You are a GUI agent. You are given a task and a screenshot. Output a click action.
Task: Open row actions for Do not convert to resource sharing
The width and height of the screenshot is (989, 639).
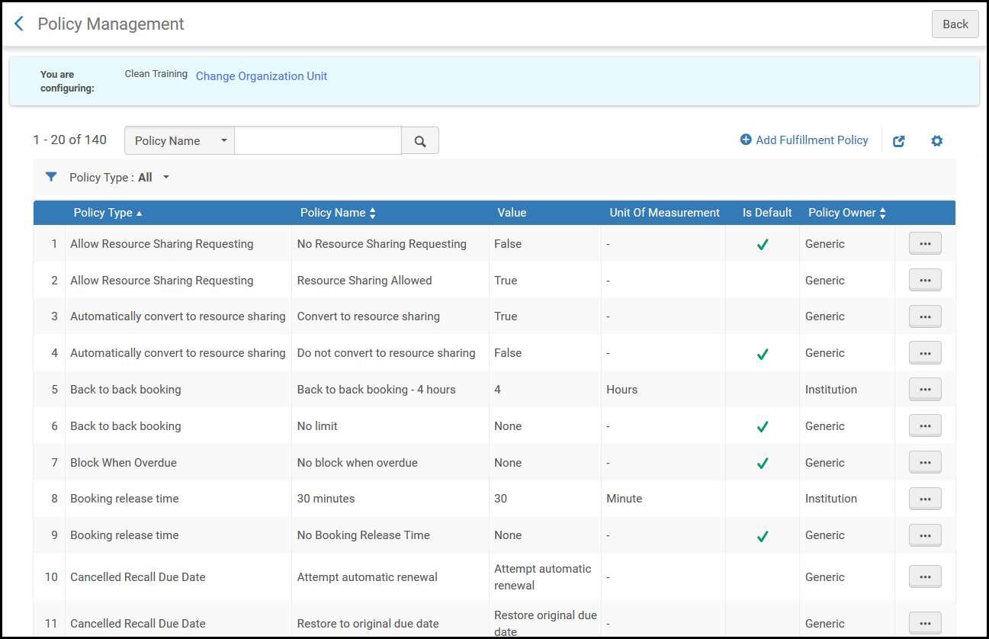pos(925,353)
